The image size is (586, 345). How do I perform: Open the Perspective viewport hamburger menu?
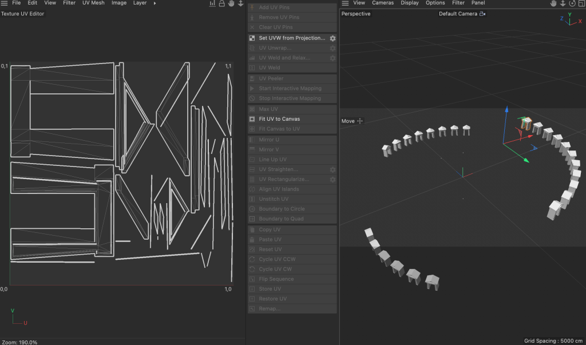(345, 3)
